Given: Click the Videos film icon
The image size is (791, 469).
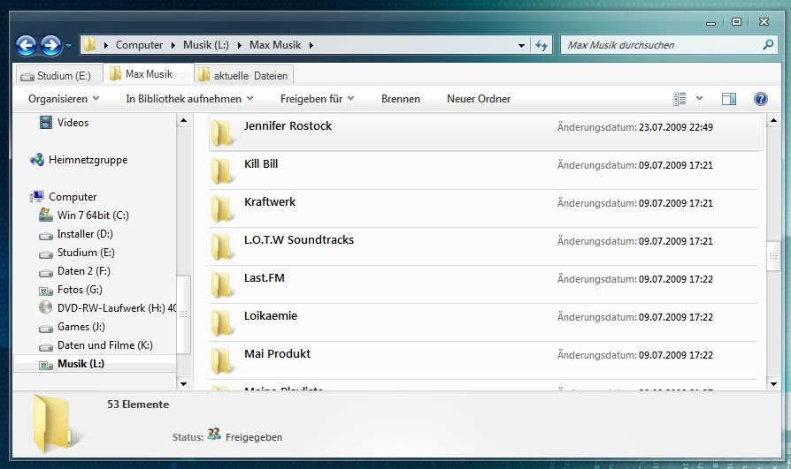Looking at the screenshot, I should click(46, 123).
